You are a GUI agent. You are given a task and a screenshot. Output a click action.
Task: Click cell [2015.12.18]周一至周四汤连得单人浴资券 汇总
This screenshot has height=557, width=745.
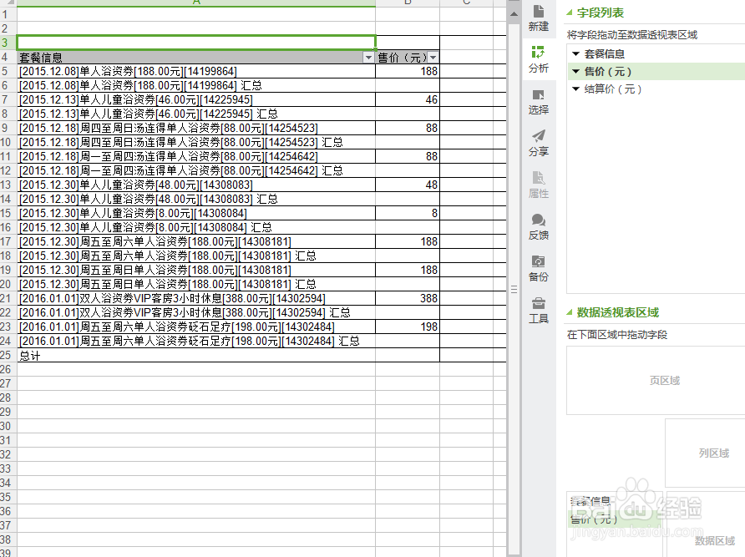[x=196, y=170]
